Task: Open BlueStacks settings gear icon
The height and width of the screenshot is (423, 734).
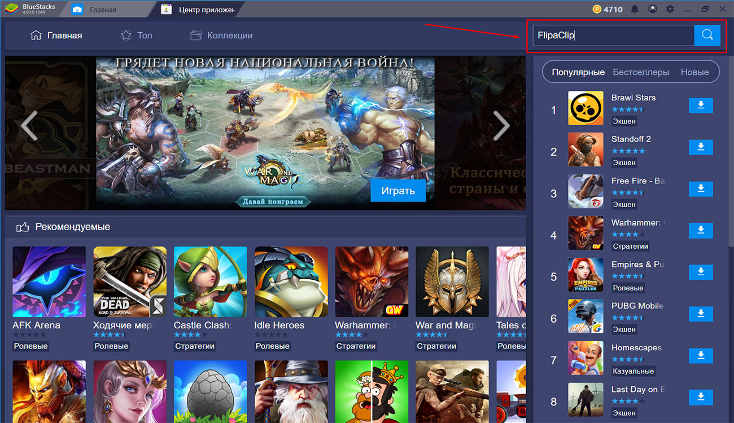Action: [670, 9]
